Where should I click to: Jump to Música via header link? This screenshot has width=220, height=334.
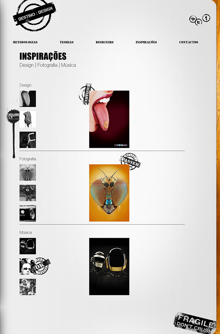coord(69,65)
